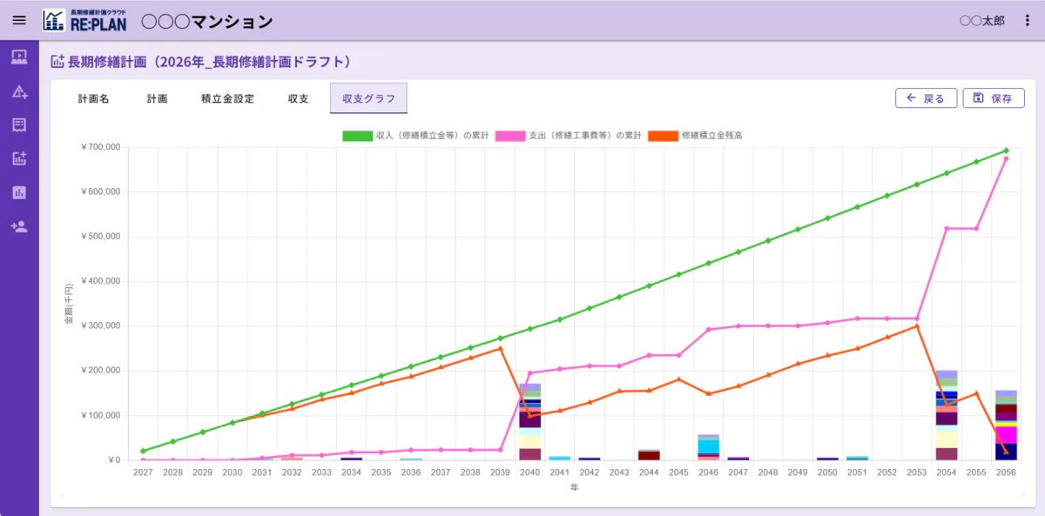Toggle the green cumulative income legend
Image resolution: width=1045 pixels, height=516 pixels.
pyautogui.click(x=415, y=136)
